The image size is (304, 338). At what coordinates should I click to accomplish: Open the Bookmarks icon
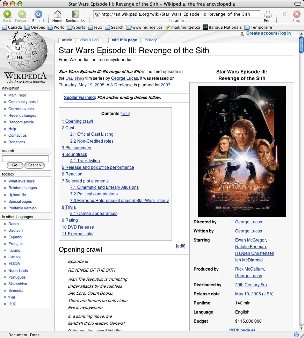coord(75,14)
